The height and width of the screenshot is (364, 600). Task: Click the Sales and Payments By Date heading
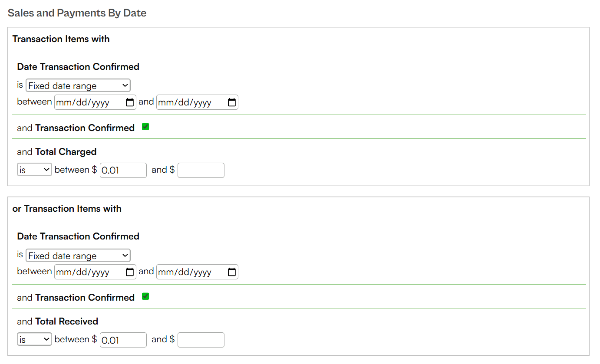[x=77, y=13]
